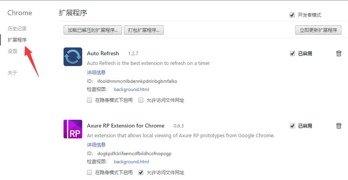Click the Axure ID dogkpdfcklifaemcdfbildhcofnopogp
Image resolution: width=348 pixels, height=180 pixels.
[x=134, y=154]
